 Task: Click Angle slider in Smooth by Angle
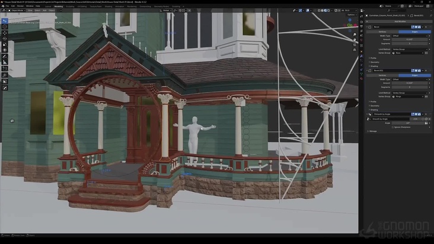408,123
